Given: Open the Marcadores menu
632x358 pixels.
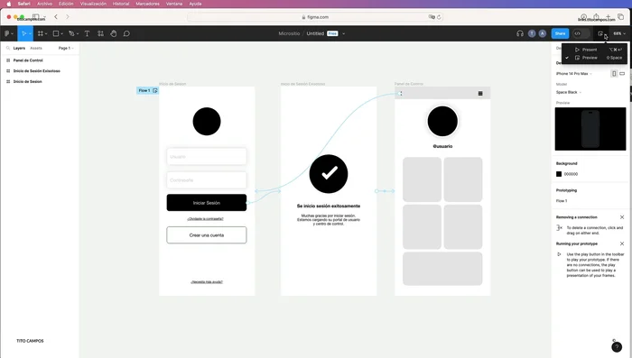Looking at the screenshot, I should pyautogui.click(x=147, y=4).
